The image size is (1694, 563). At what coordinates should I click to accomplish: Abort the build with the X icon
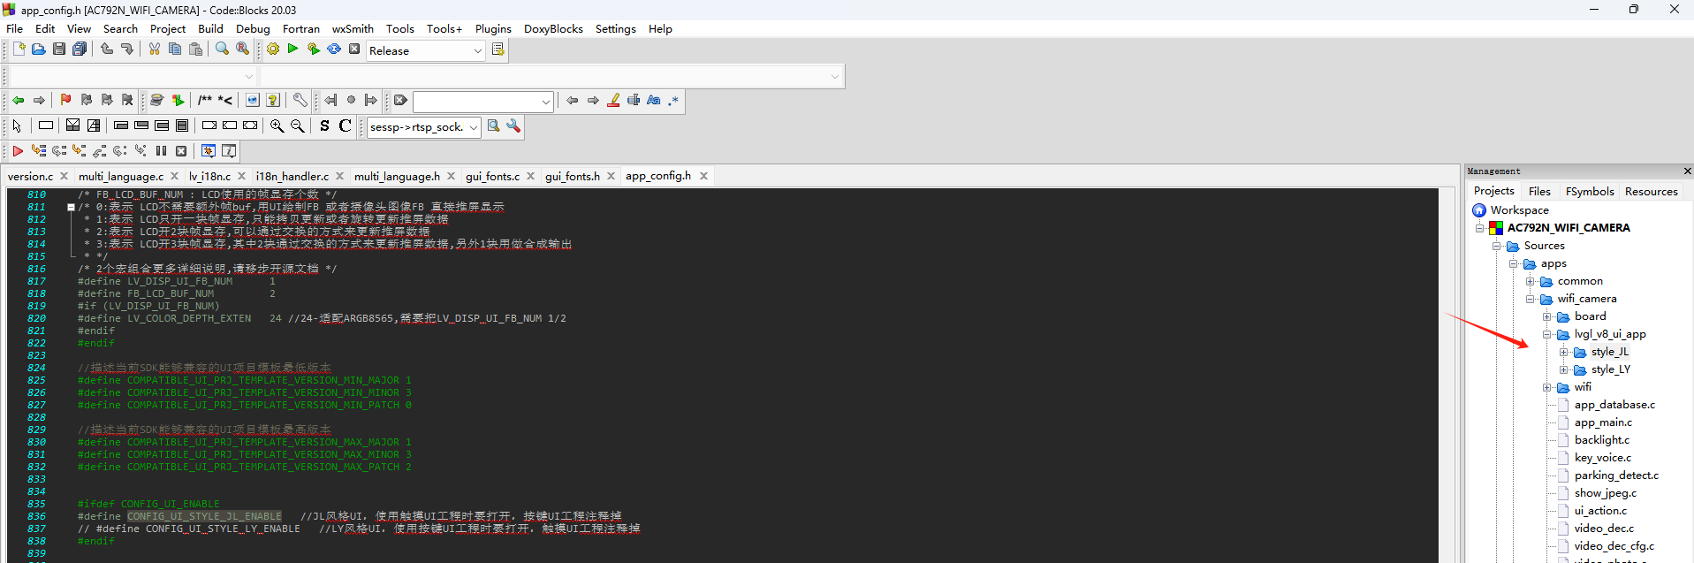click(354, 49)
